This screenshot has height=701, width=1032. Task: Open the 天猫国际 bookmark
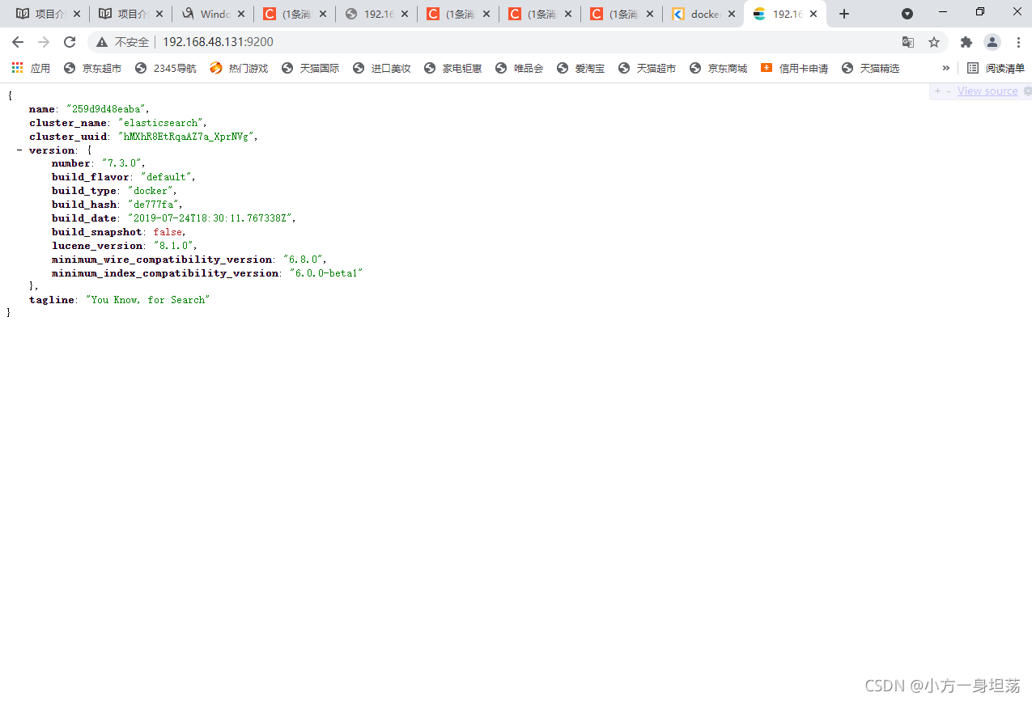pos(310,69)
